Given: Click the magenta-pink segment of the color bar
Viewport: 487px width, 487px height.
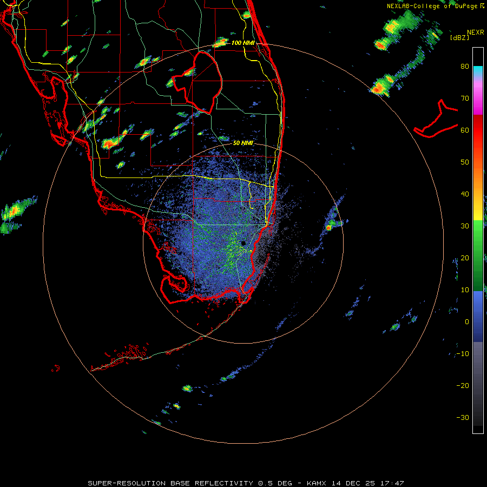Looking at the screenshot, I should (478, 96).
